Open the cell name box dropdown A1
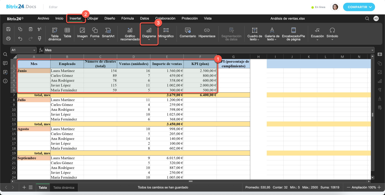Viewport: 385px width, 195px height. click(34, 50)
